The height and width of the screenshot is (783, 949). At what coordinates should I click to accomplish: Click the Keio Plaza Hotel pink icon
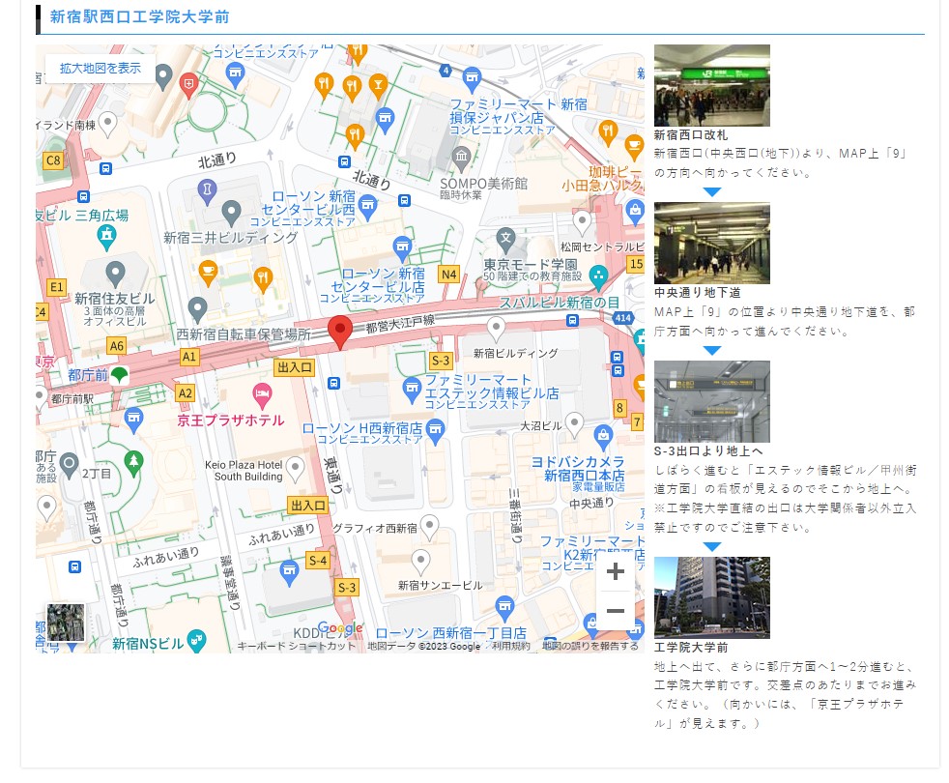[x=261, y=394]
